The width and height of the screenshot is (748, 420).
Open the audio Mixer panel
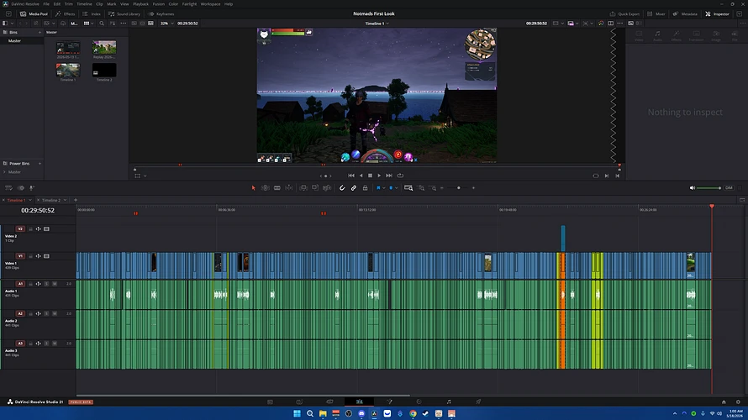656,13
